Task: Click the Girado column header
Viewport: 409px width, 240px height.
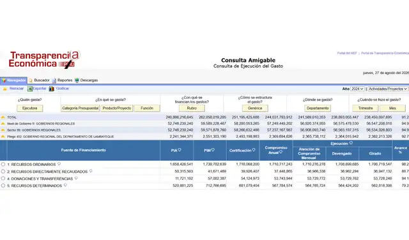Action: coord(375,154)
